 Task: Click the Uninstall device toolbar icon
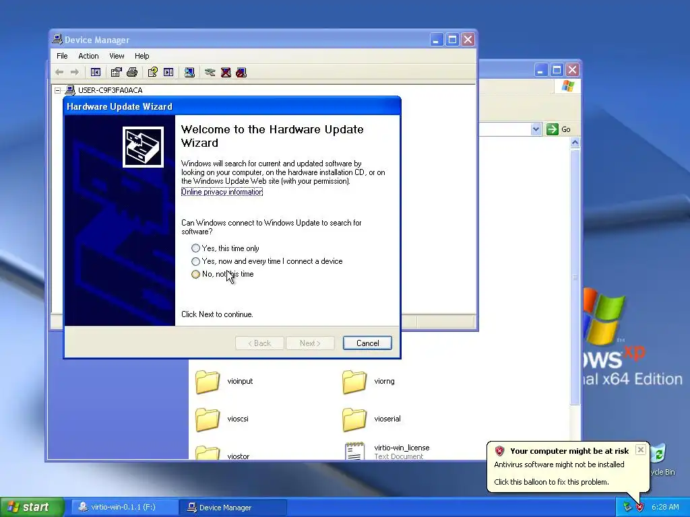point(226,72)
